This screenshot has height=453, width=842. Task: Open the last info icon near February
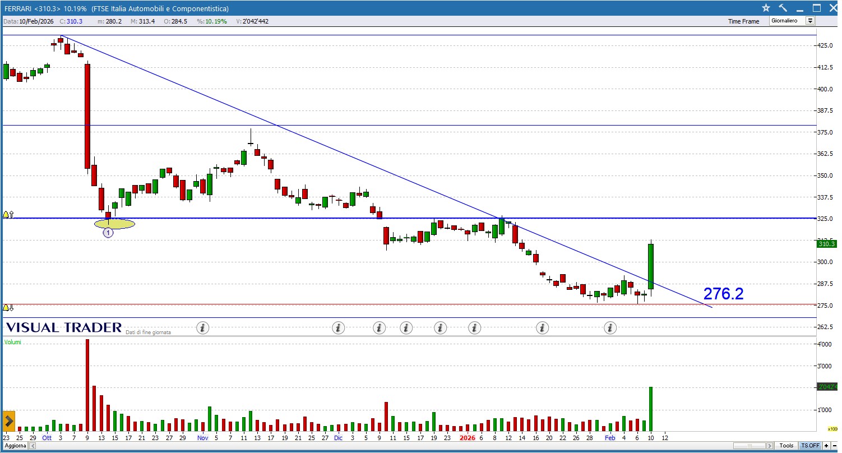610,327
